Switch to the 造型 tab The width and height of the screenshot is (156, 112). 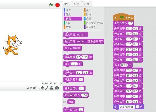(77, 4)
